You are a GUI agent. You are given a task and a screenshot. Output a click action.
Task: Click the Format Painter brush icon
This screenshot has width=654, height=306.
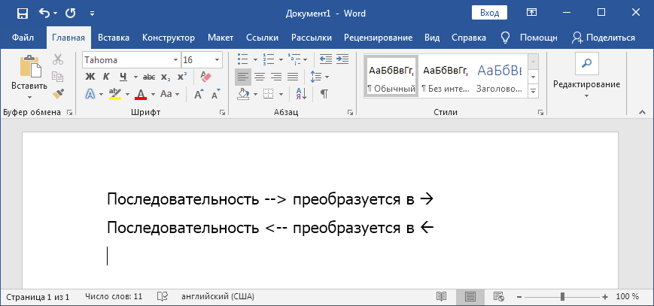click(58, 93)
